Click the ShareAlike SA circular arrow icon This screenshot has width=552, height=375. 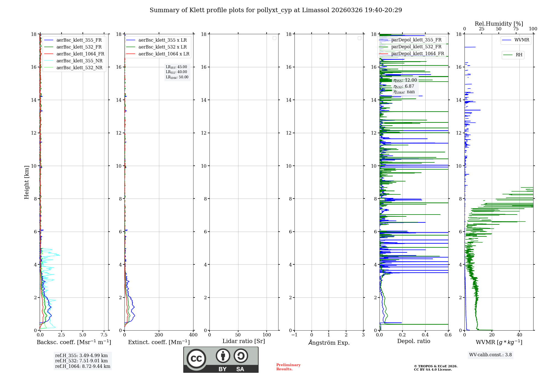[x=241, y=356]
